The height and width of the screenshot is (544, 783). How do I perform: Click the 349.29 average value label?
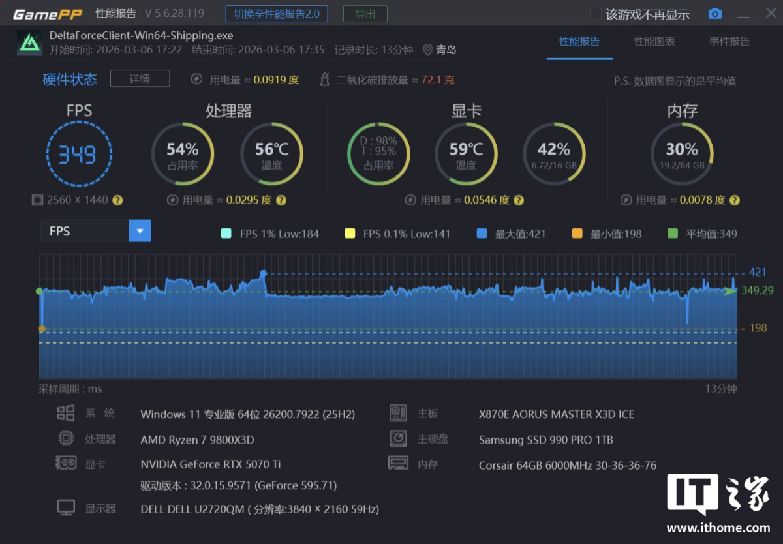tap(757, 290)
